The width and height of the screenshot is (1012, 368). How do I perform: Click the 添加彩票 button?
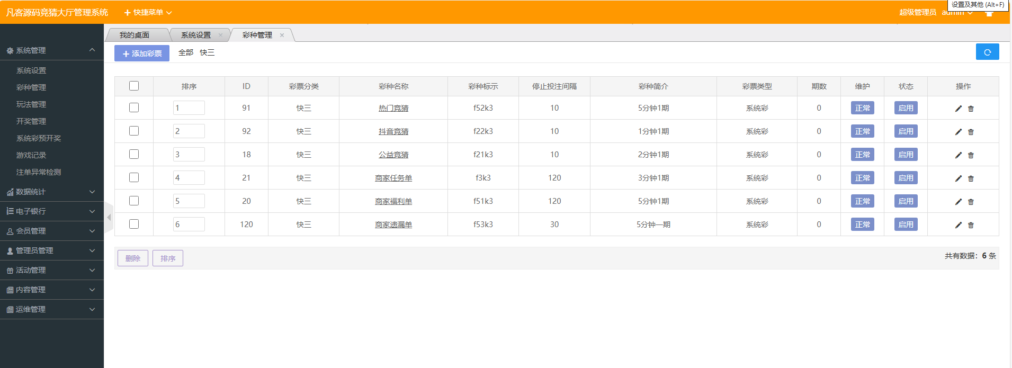pos(142,53)
